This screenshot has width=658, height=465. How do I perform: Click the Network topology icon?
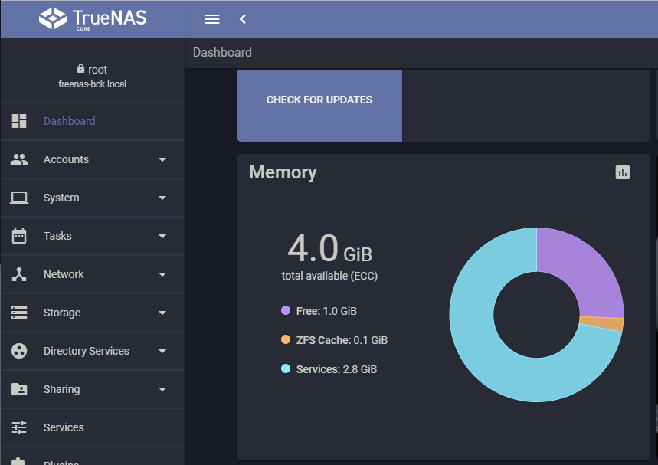click(x=19, y=274)
